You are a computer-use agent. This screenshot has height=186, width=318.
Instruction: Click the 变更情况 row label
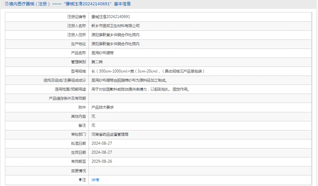pos(78,170)
